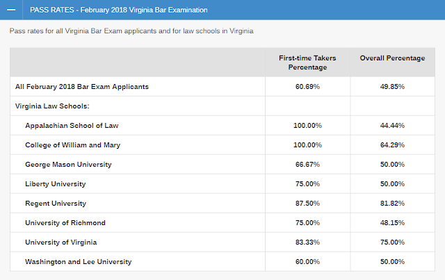Collapse the PASS RATES panel minus icon
The image size is (445, 280).
point(11,10)
